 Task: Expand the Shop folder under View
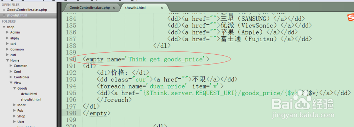pyautogui.click(x=15, y=116)
